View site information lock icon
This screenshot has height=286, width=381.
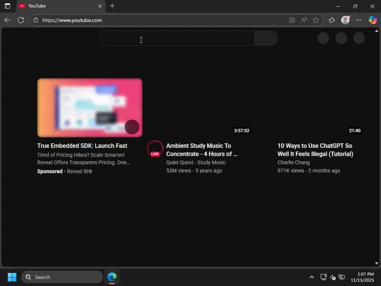click(36, 20)
